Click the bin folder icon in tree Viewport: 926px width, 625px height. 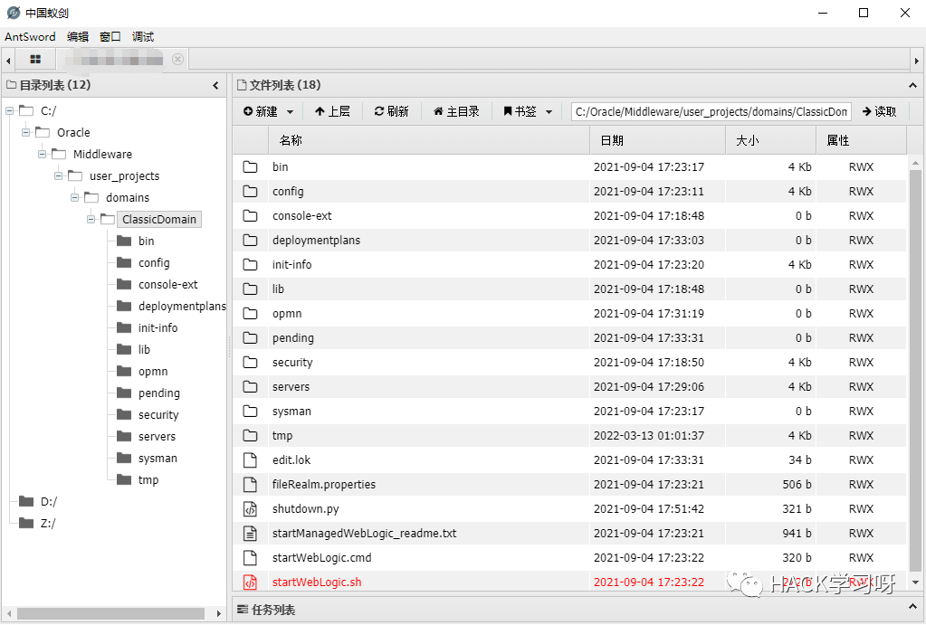tap(124, 241)
